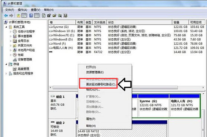Select the 任务计划程序 clock icon in tree
The height and width of the screenshot is (137, 207).
[x=15, y=31]
